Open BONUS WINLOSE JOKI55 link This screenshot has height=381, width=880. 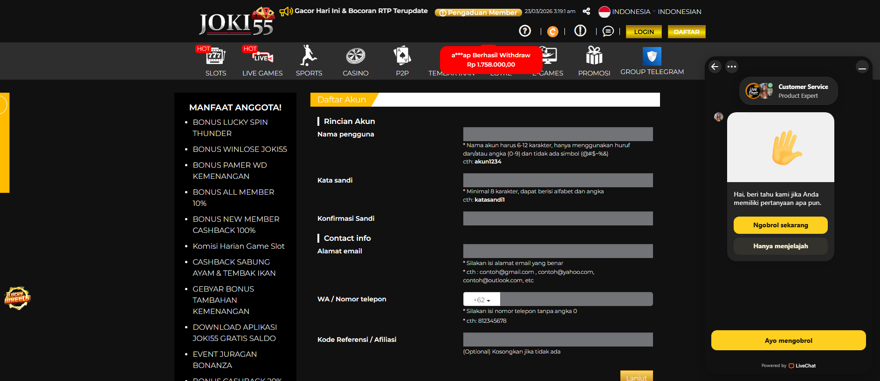[x=240, y=149]
